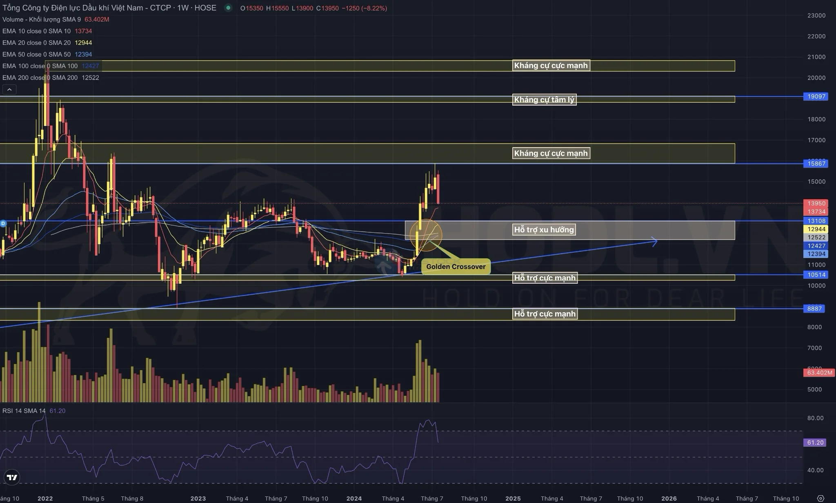The width and height of the screenshot is (836, 503).
Task: Click the Kháng cự tâm lý text label
Action: (x=544, y=99)
